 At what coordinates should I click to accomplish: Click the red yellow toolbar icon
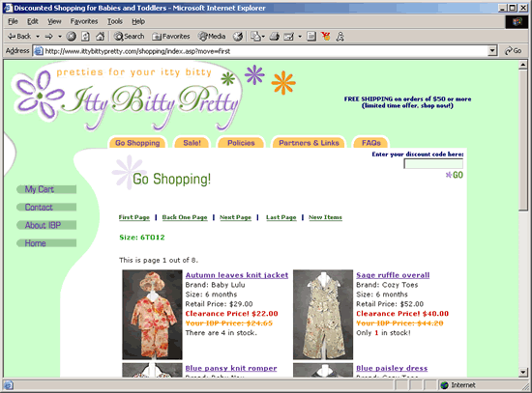[x=326, y=37]
